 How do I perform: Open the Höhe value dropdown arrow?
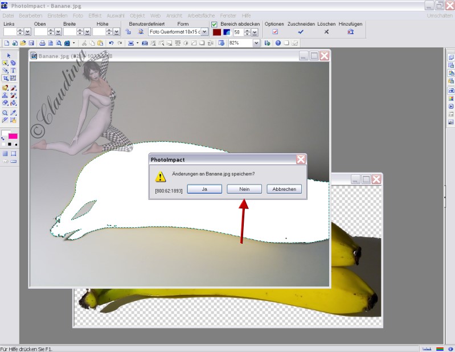click(x=116, y=32)
